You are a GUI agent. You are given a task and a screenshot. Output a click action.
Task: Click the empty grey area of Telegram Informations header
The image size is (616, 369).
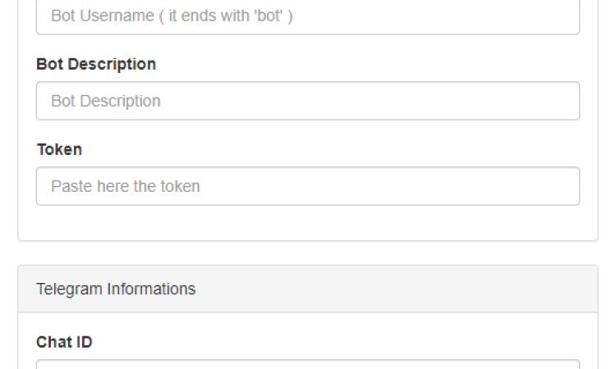point(411,289)
